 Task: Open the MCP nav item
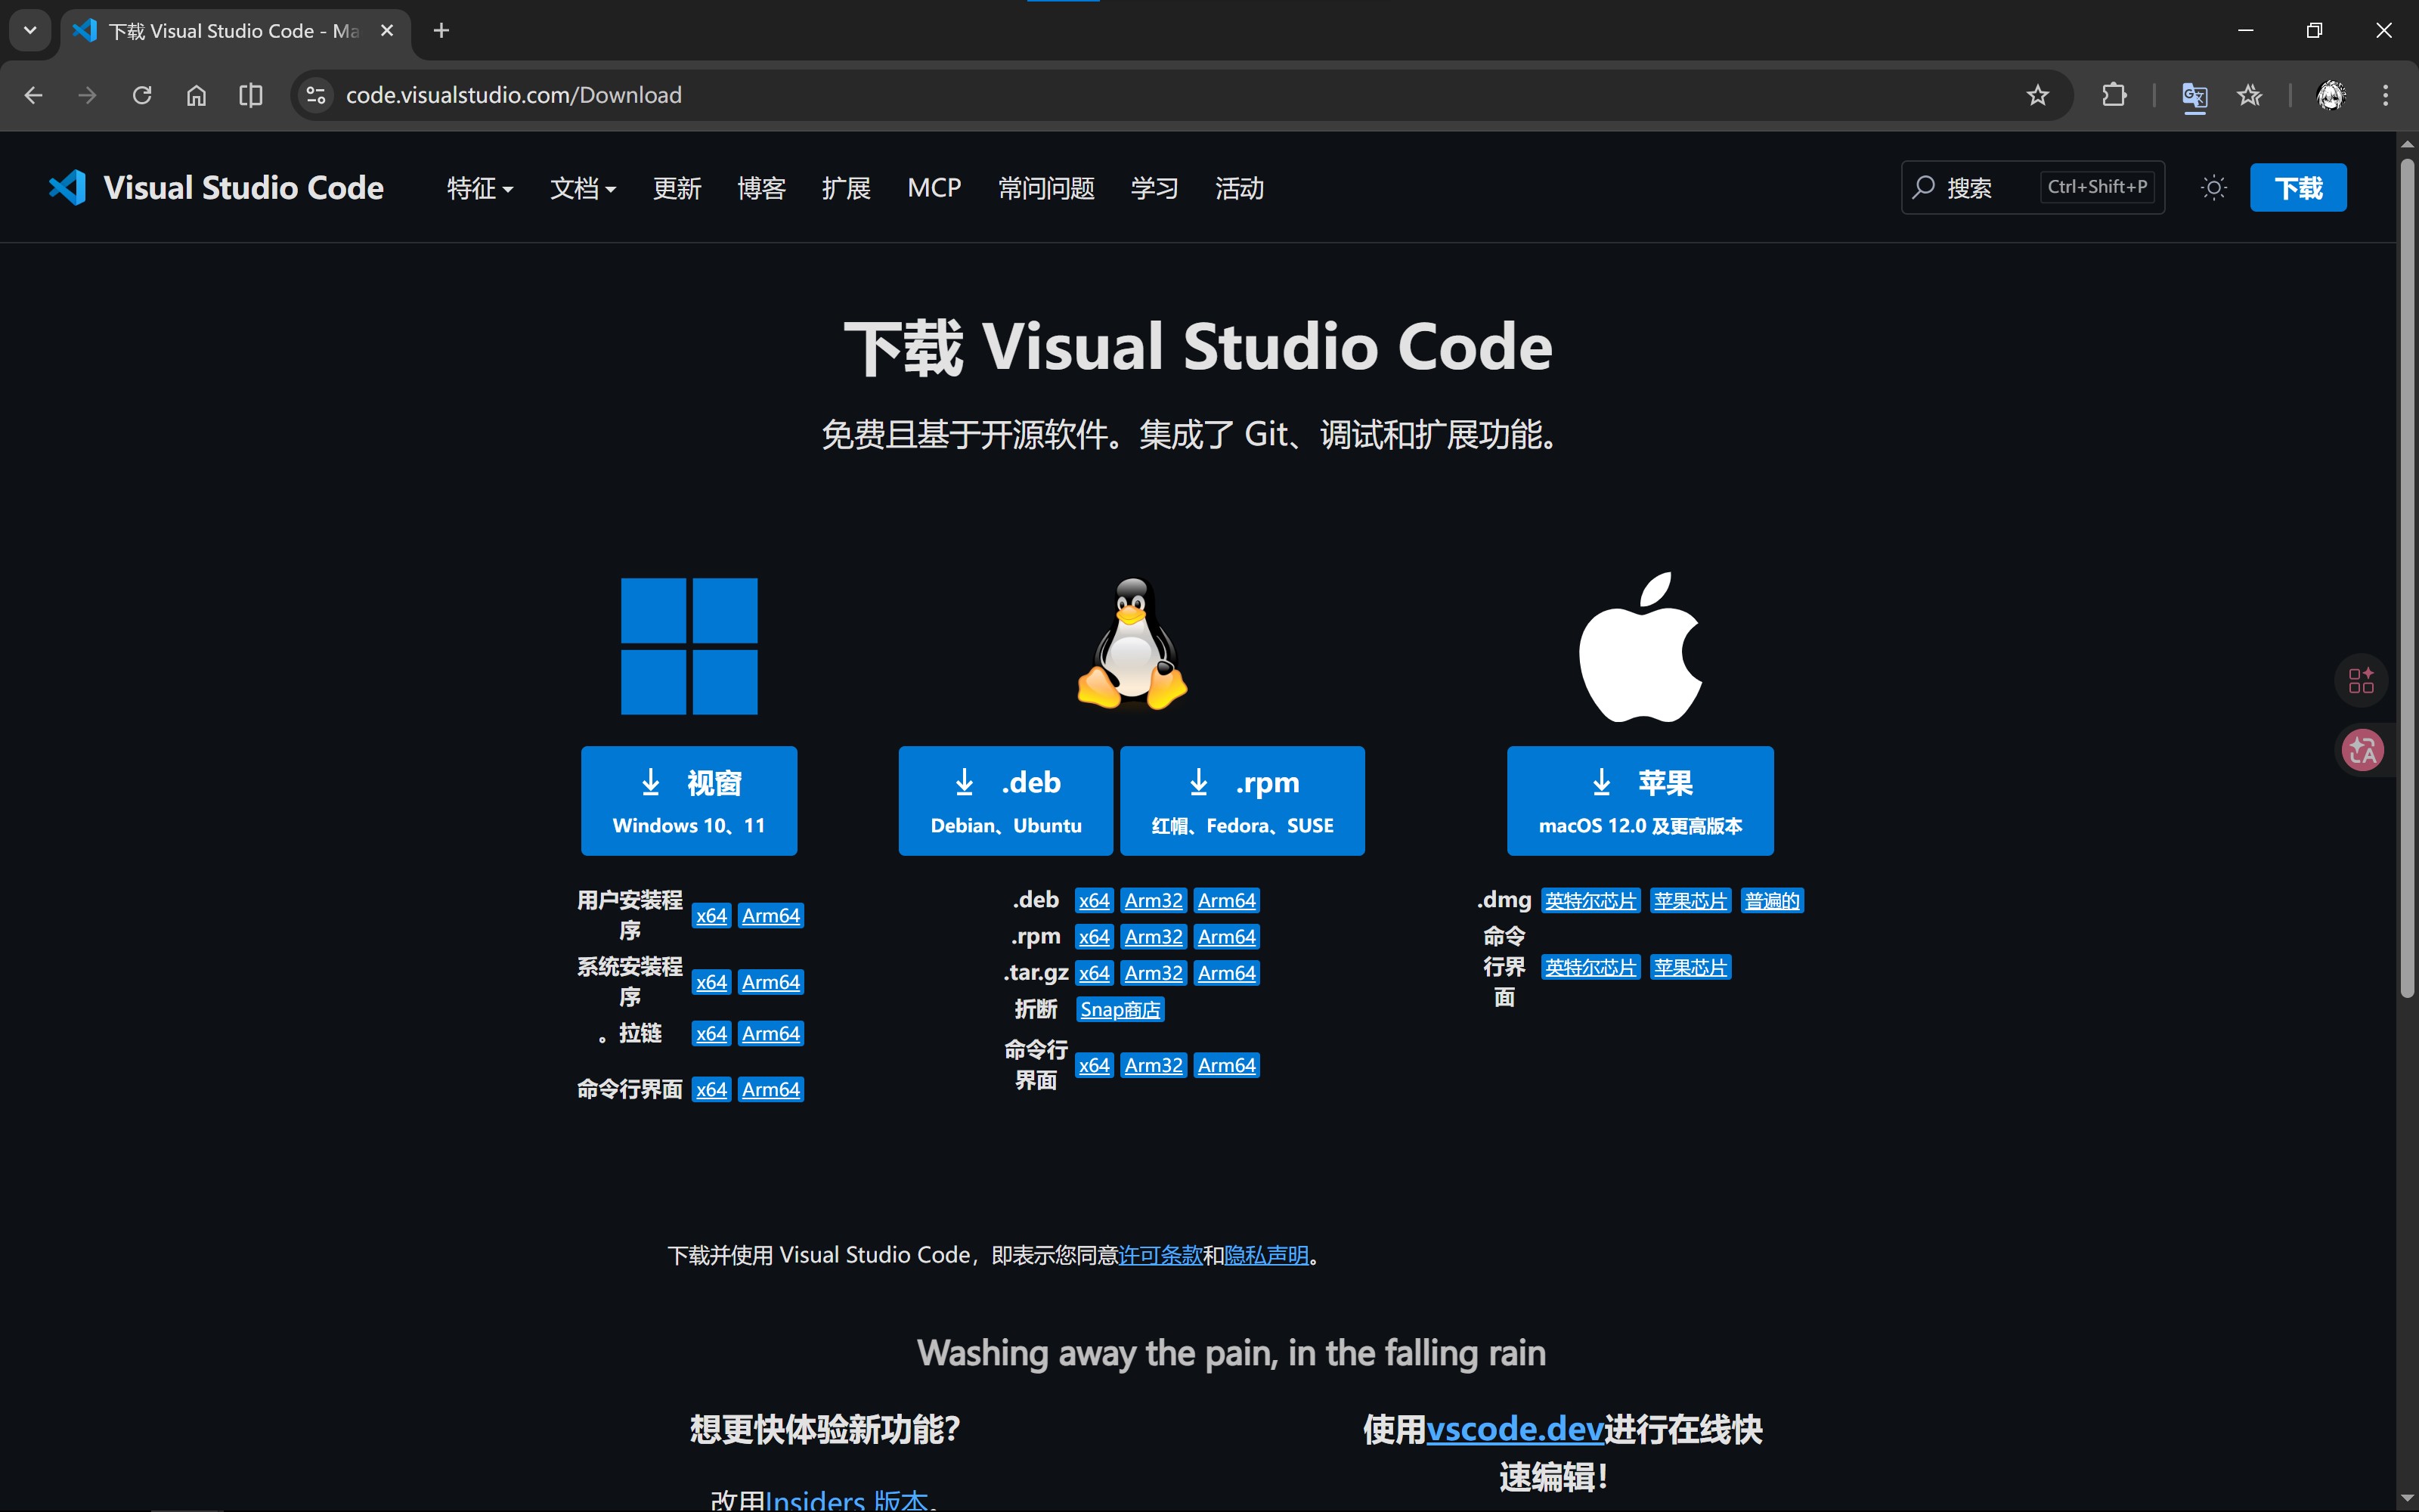tap(934, 188)
